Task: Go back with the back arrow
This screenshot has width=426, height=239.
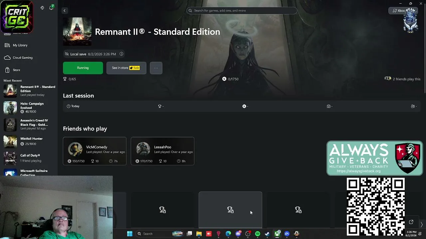Action: [65, 11]
